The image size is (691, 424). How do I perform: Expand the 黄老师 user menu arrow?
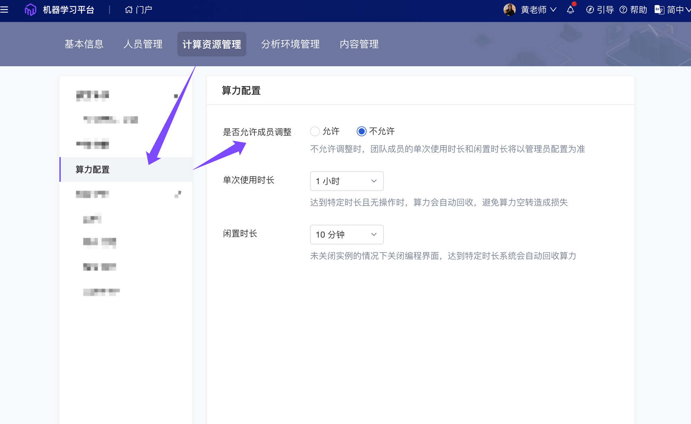tap(553, 10)
